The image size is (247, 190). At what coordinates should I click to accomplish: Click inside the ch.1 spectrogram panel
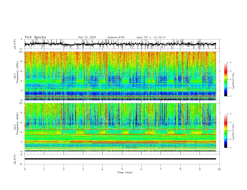pyautogui.click(x=120, y=76)
